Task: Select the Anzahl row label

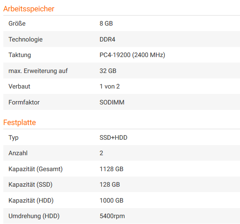Action: point(18,153)
